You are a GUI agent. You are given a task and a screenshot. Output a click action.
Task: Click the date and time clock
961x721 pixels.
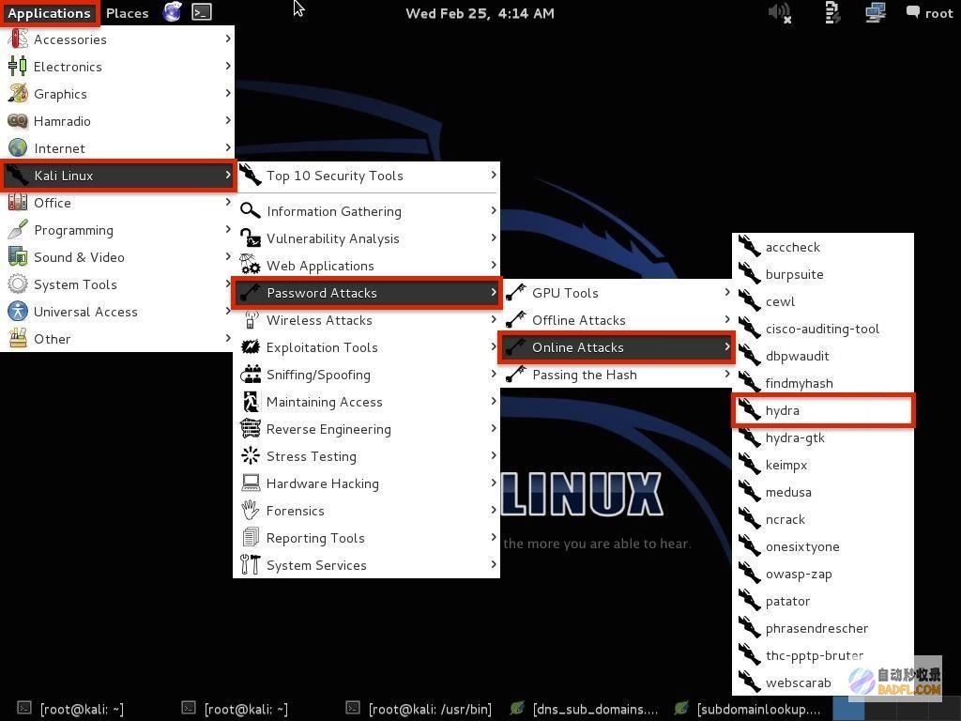point(480,13)
